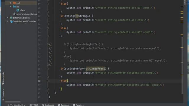This screenshot has width=189, height=106.
Task: Click the highlighted closing brace on line 40
Action: tap(61, 89)
